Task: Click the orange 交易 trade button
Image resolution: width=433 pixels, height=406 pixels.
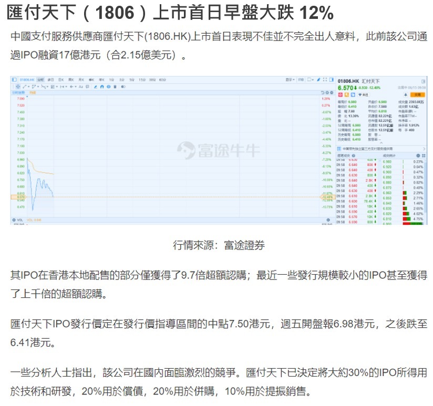Action: 418,95
